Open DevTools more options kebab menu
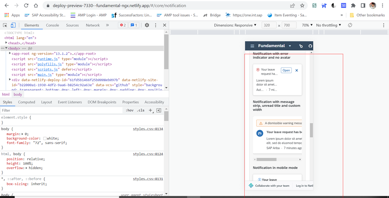This screenshot has height=198, width=389. click(156, 25)
